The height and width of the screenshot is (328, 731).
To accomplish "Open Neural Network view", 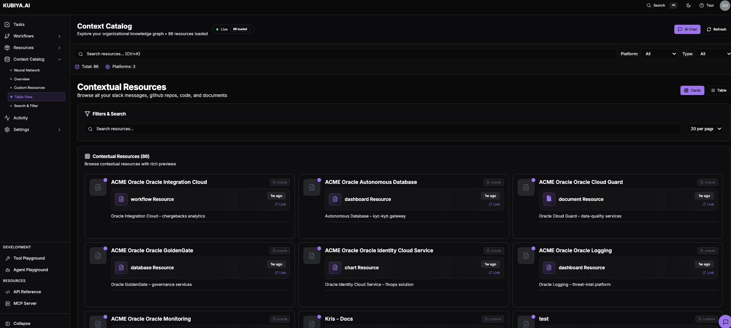I will click(27, 70).
